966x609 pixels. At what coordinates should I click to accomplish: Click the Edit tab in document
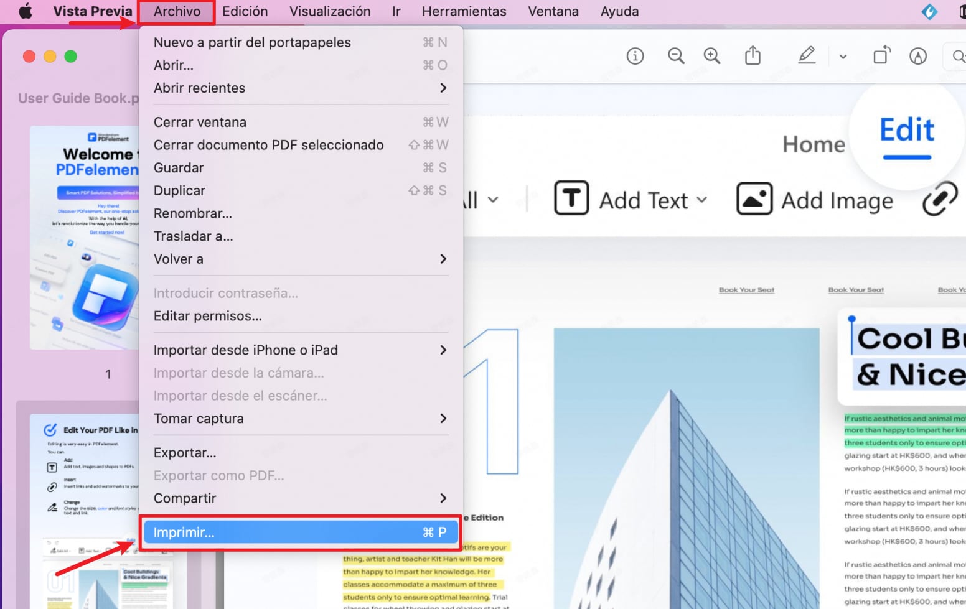click(x=907, y=131)
